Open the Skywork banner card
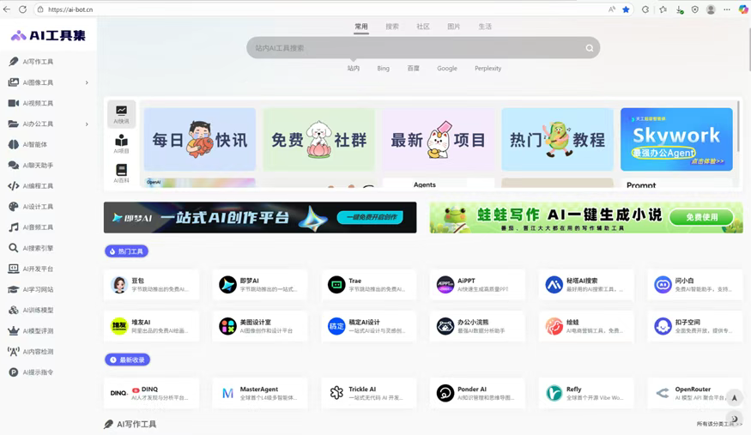 tap(676, 139)
